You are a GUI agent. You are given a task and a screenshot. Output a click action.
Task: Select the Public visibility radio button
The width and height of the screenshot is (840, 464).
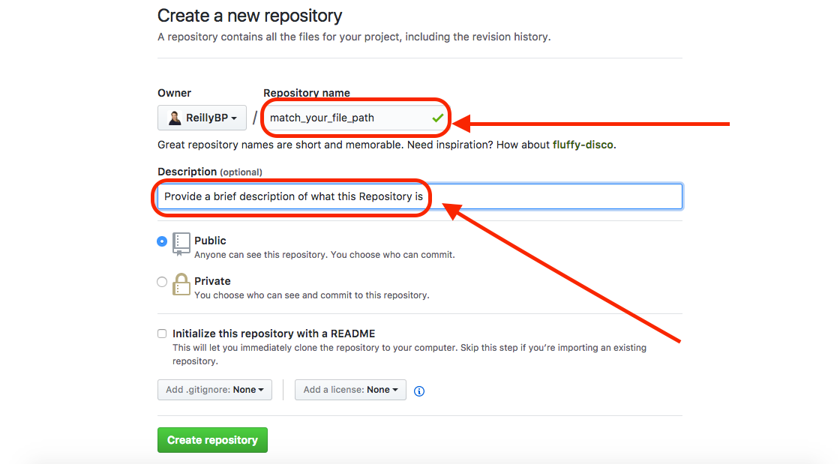pos(162,241)
